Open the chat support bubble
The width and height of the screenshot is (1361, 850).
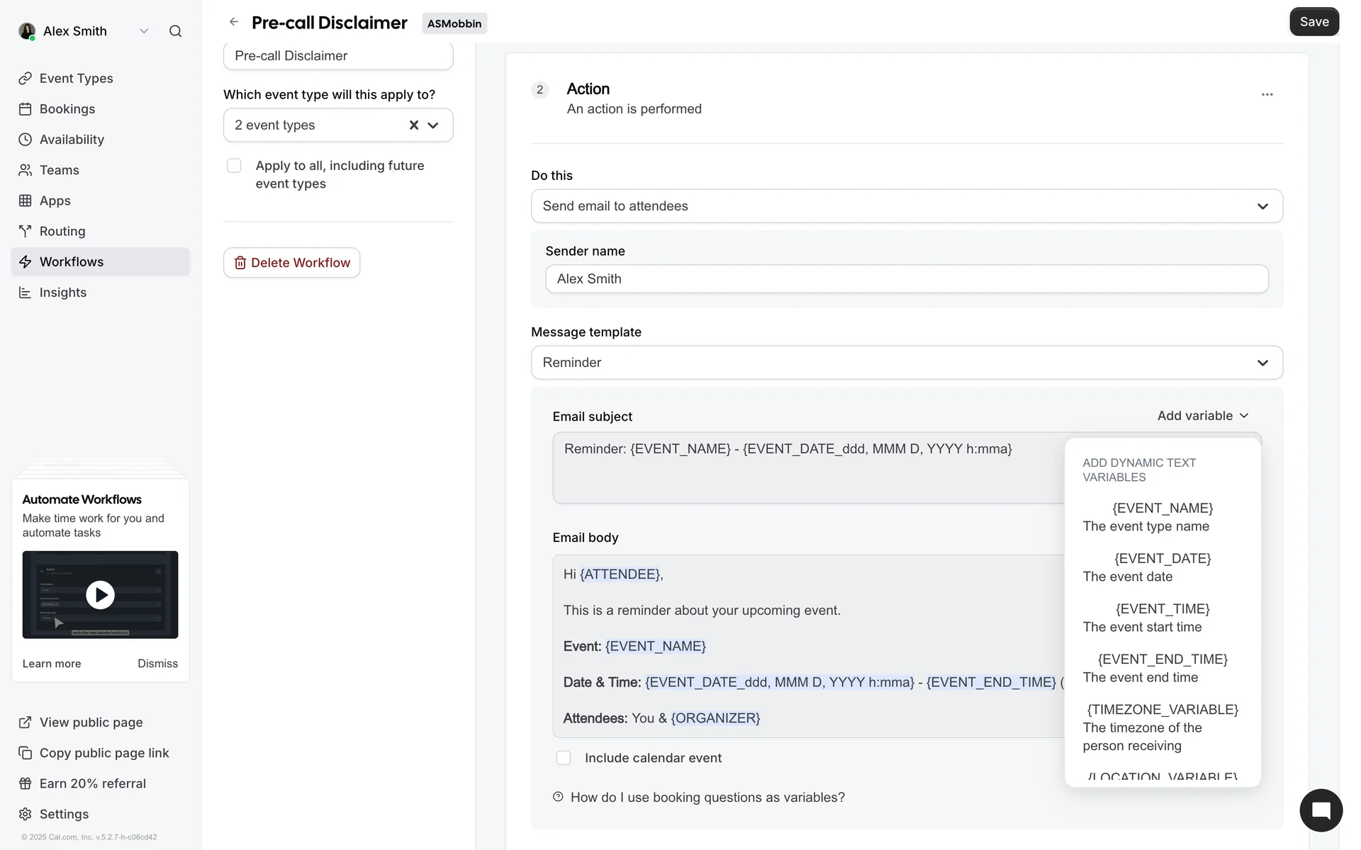(1321, 810)
